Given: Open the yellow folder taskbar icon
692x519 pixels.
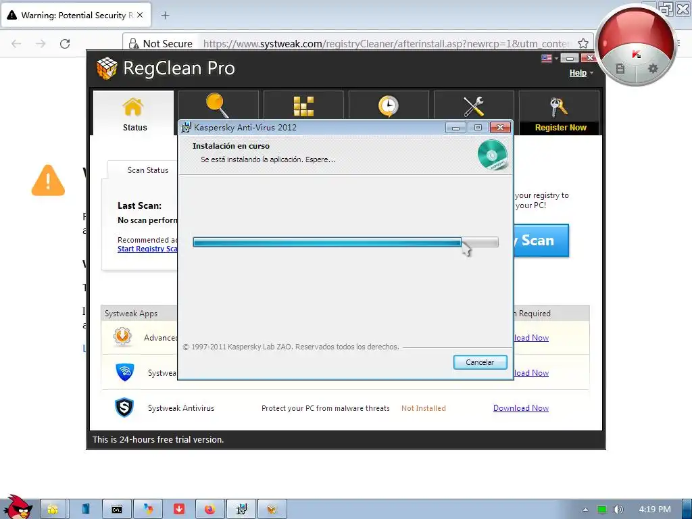Looking at the screenshot, I should click(x=53, y=510).
